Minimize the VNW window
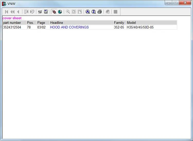 tap(169, 3)
